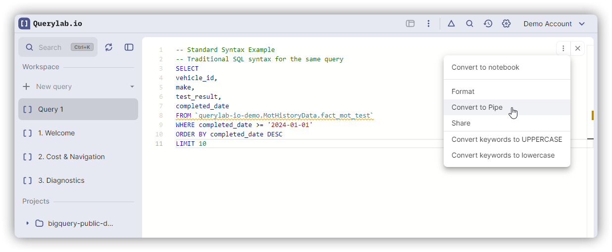Open the 2. Cost & Navigation query

tap(71, 157)
